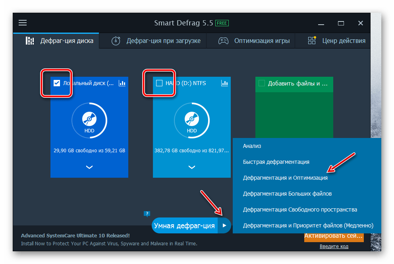Uncheck the local disk C checkbox

(57, 83)
